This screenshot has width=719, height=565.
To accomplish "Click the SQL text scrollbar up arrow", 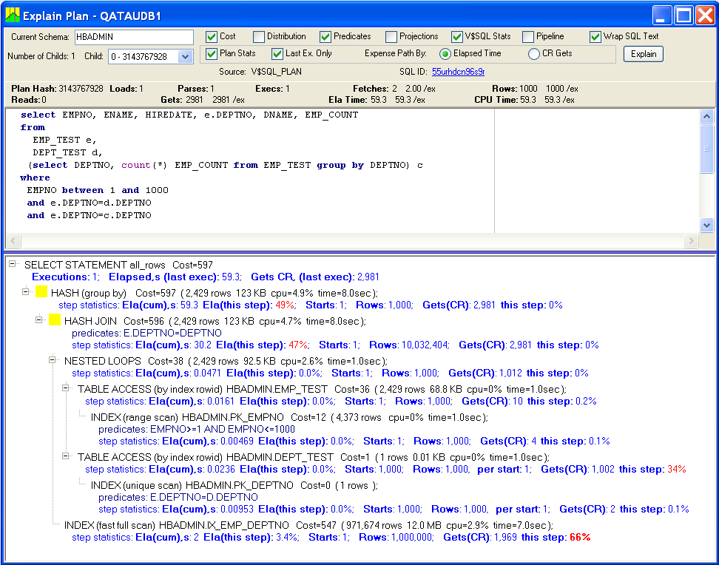I will (x=706, y=117).
